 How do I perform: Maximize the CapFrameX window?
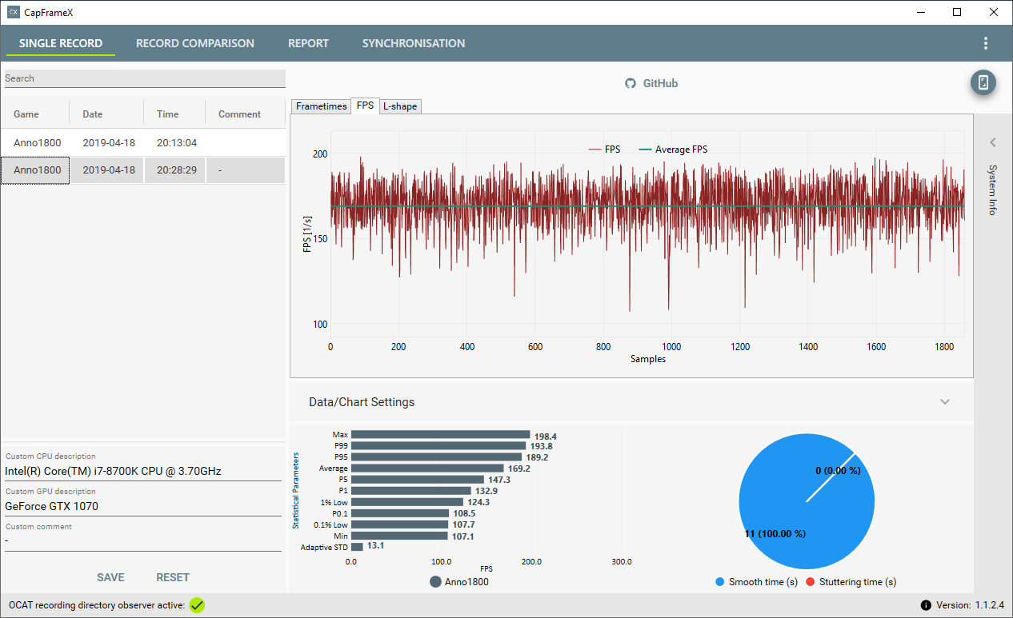tap(957, 12)
